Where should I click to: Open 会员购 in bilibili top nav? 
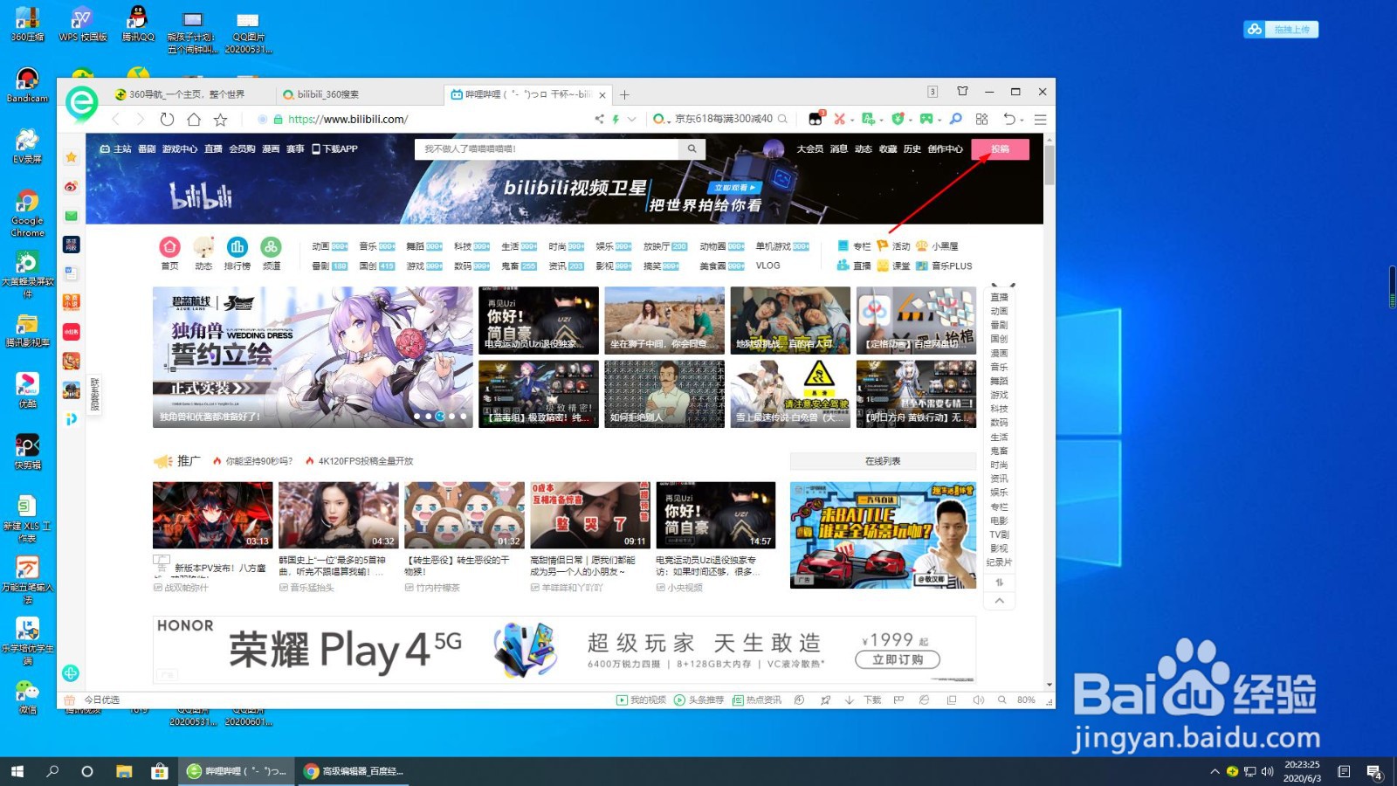(242, 149)
